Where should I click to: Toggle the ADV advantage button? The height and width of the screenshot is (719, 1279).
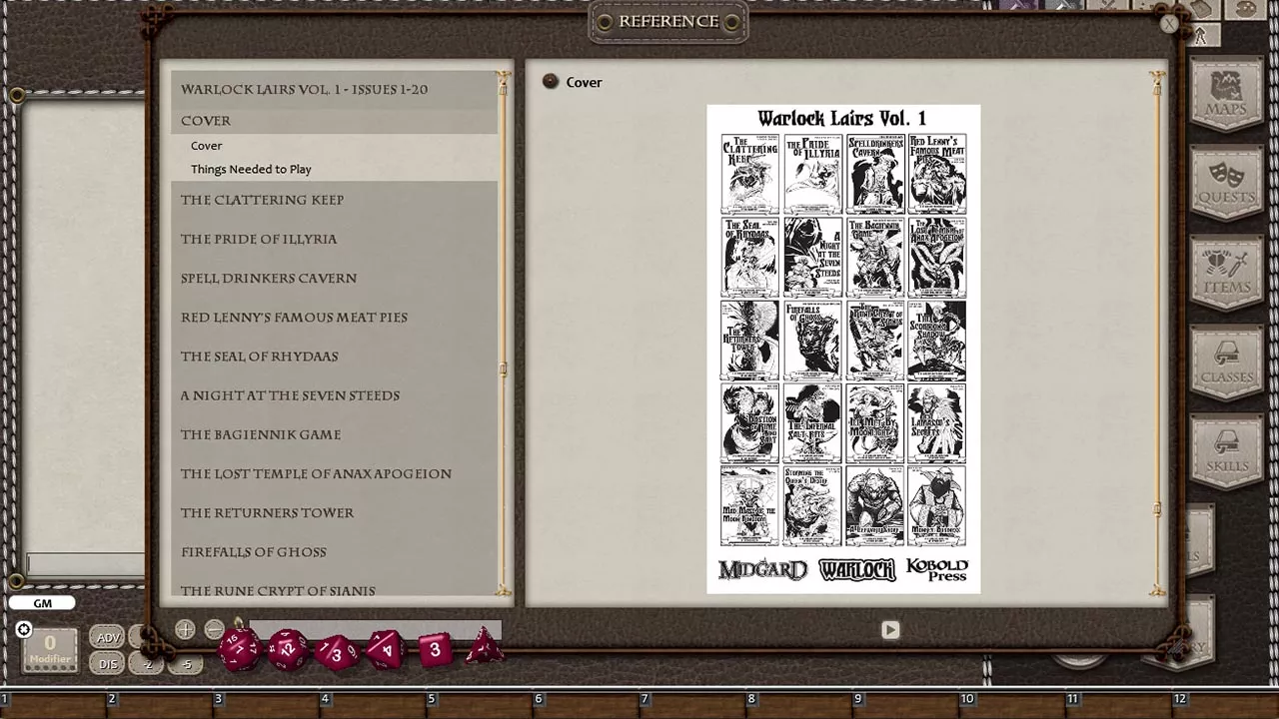click(108, 637)
